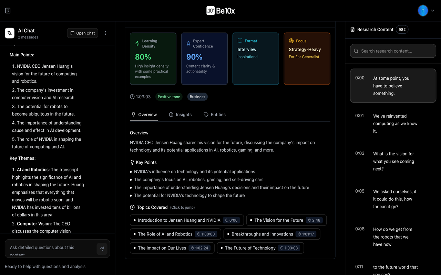Select the Focus Strategy-Heavy card
This screenshot has height=275, width=441.
tap(307, 59)
